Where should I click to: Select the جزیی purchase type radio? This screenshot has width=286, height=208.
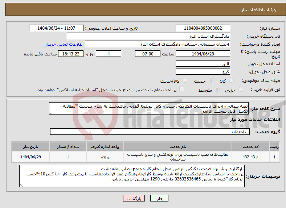pos(241,89)
